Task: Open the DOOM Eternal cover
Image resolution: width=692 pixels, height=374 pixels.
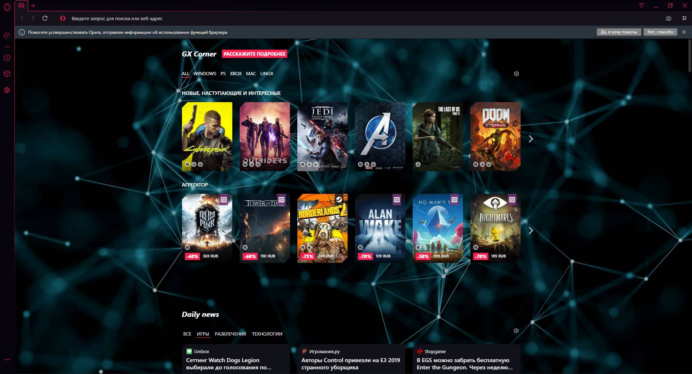Action: pyautogui.click(x=496, y=137)
